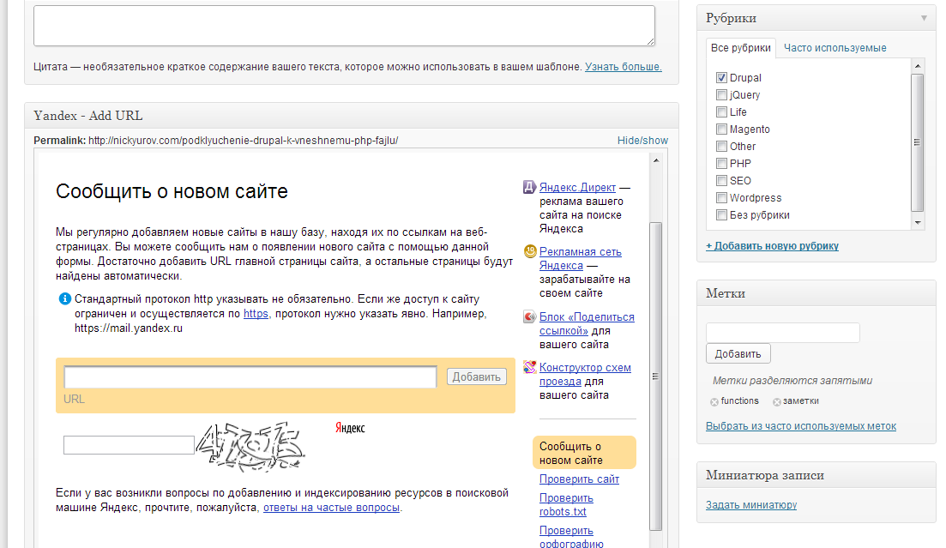Select the Сообщить о новом сайте menu item
This screenshot has width=946, height=548.
tap(584, 453)
